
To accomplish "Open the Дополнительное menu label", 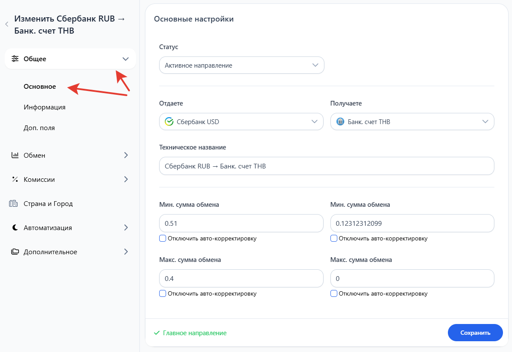I will [50, 252].
